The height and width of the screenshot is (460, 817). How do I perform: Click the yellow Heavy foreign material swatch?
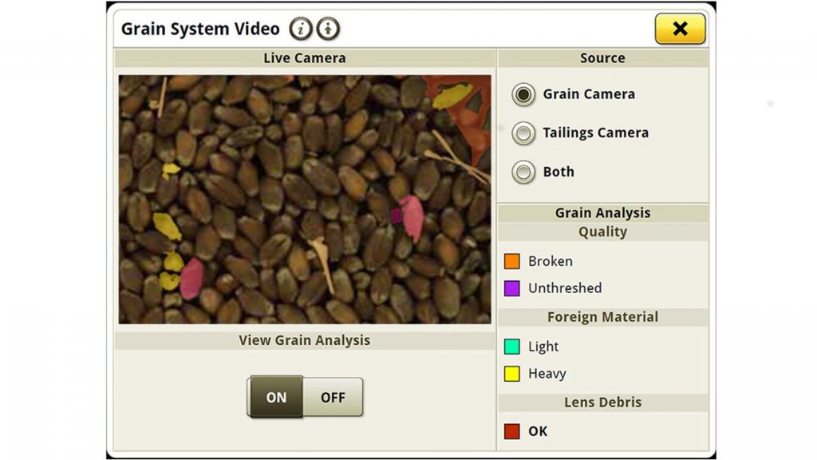coord(511,374)
